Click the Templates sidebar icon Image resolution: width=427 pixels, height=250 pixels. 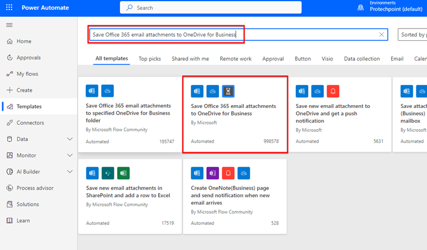[10, 106]
